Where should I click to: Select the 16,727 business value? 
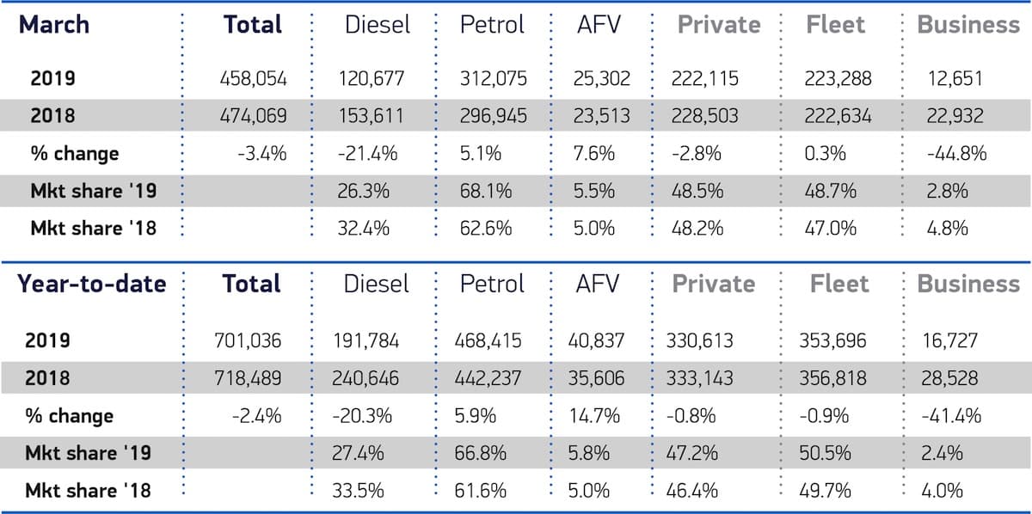(947, 341)
